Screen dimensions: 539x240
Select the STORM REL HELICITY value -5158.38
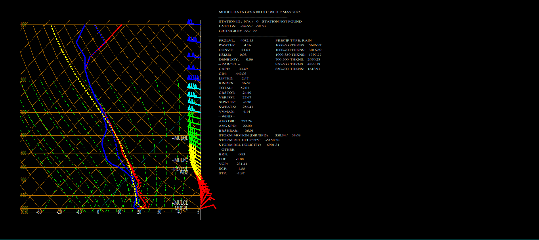coord(271,140)
